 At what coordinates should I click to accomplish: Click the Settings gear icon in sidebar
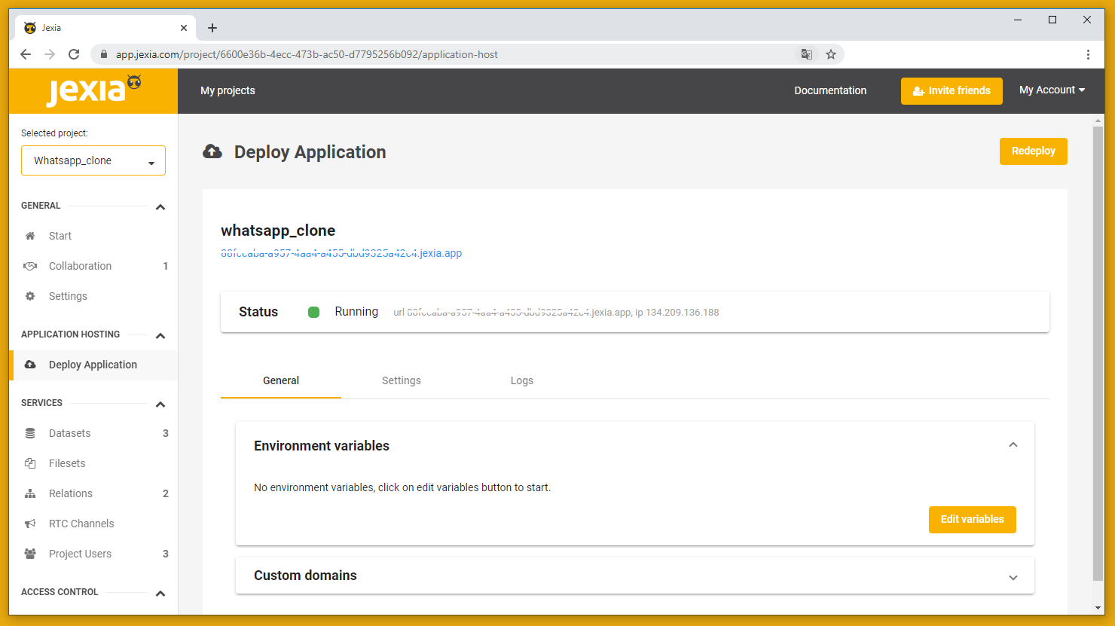point(30,296)
